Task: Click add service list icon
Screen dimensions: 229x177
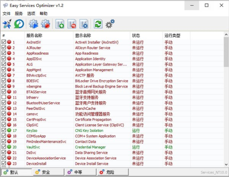Action: click(x=60, y=24)
